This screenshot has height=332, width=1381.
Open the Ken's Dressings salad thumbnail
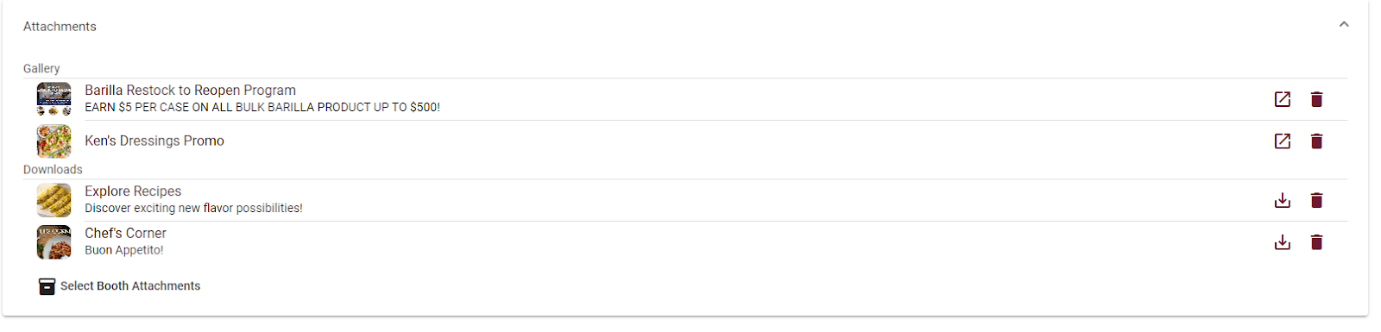click(54, 141)
